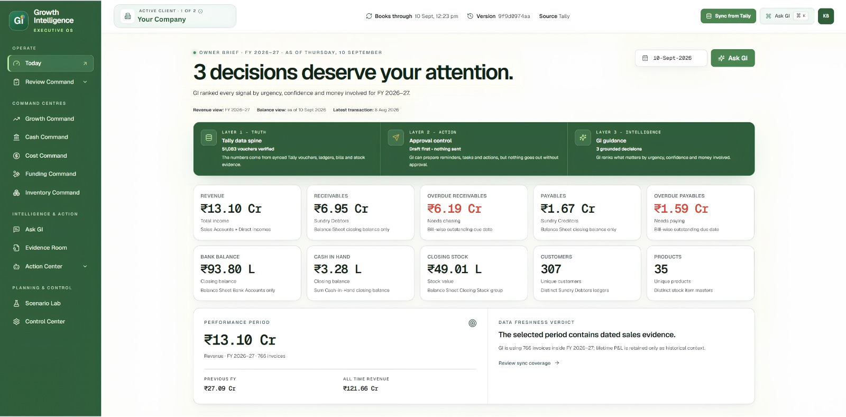This screenshot has height=417, width=846.
Task: Open Evidence Room
Action: [x=51, y=248]
